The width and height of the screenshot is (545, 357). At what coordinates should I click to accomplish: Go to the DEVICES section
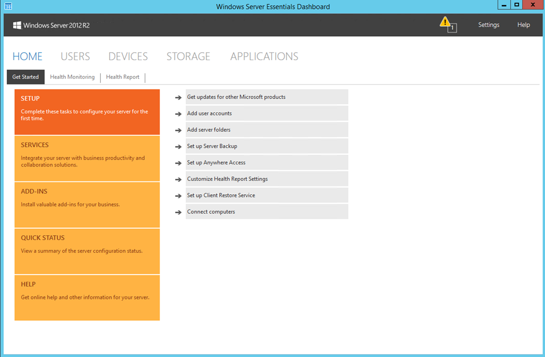click(128, 56)
